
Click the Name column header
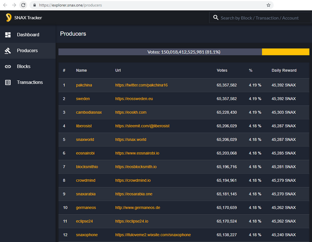pos(81,70)
